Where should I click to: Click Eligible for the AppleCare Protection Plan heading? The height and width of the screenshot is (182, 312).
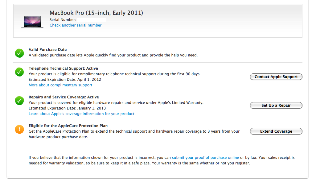tap(68, 126)
